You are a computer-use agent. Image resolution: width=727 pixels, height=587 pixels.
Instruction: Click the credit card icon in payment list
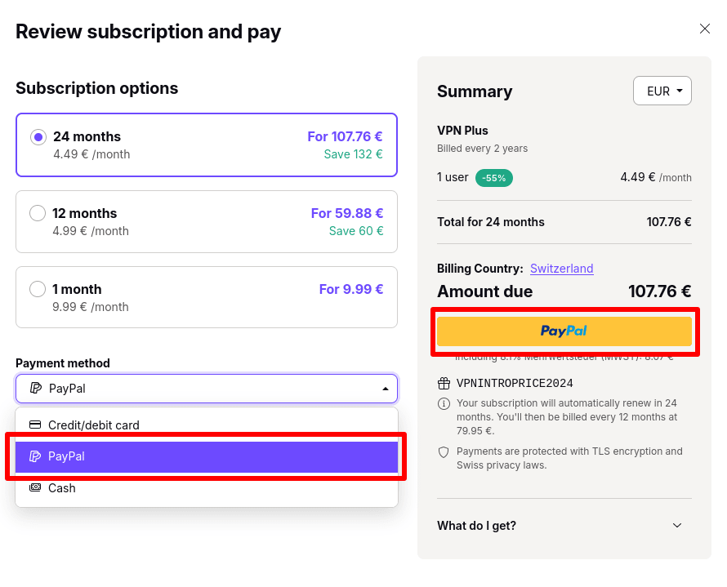[35, 425]
